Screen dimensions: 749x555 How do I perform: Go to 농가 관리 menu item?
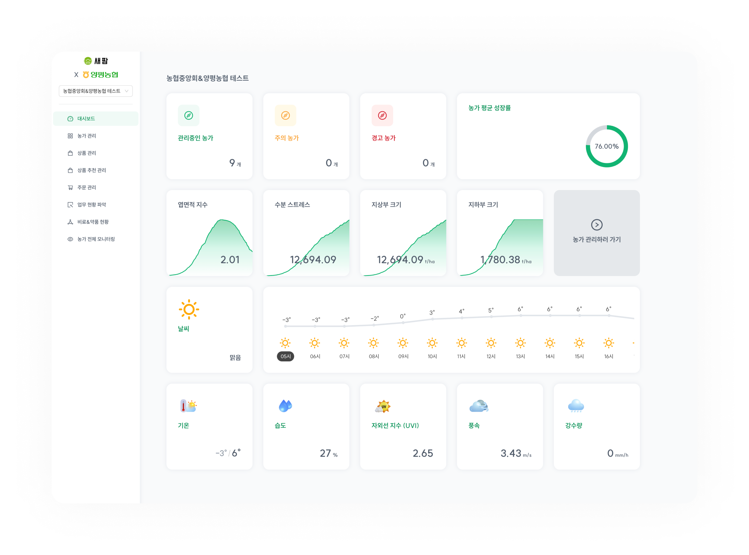(87, 136)
